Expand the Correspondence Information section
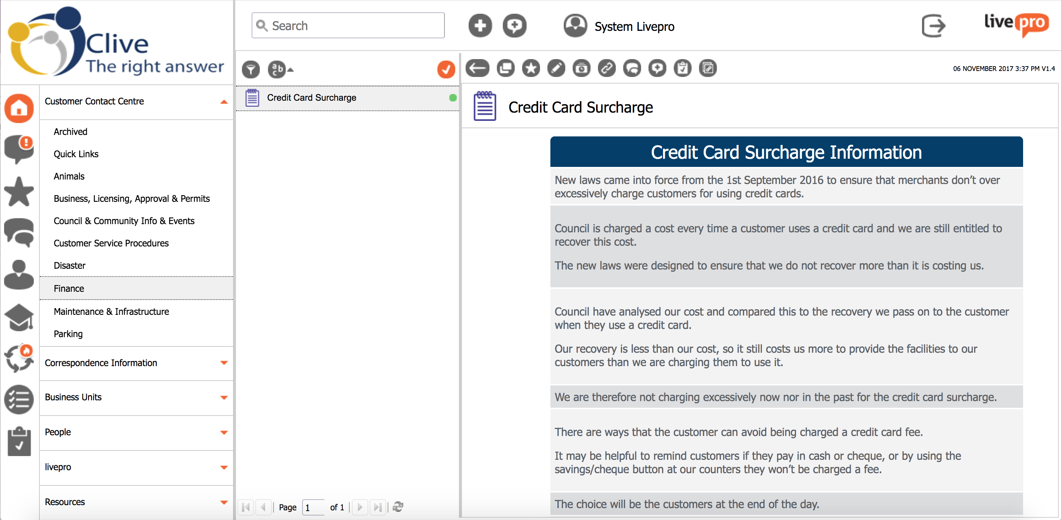 [224, 363]
